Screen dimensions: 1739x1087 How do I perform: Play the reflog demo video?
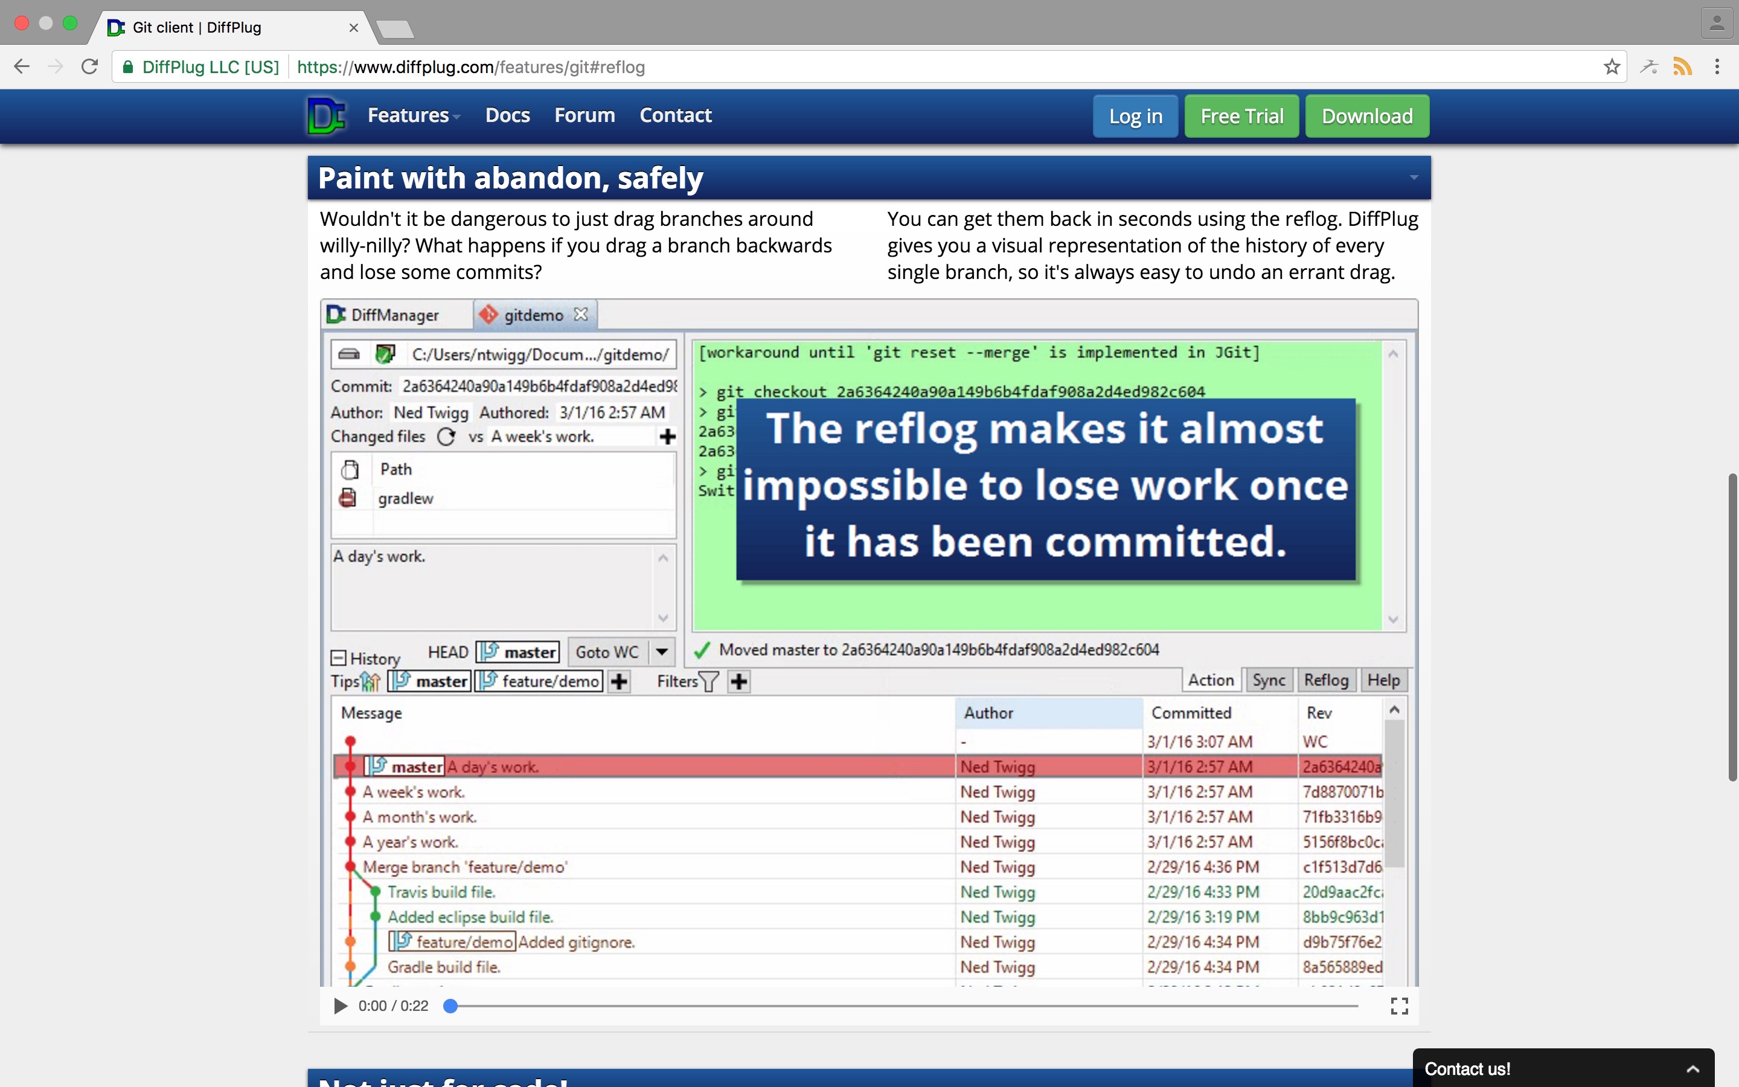coord(341,1005)
